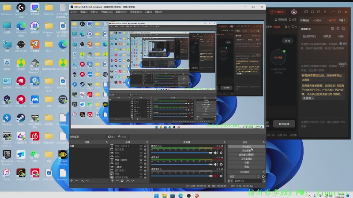Open Riot Client desktop shortcut

coord(21,83)
